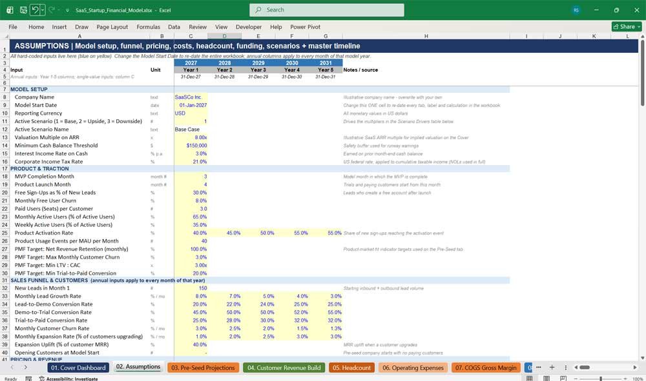Open the Undo history dropdown arrow

click(x=43, y=10)
